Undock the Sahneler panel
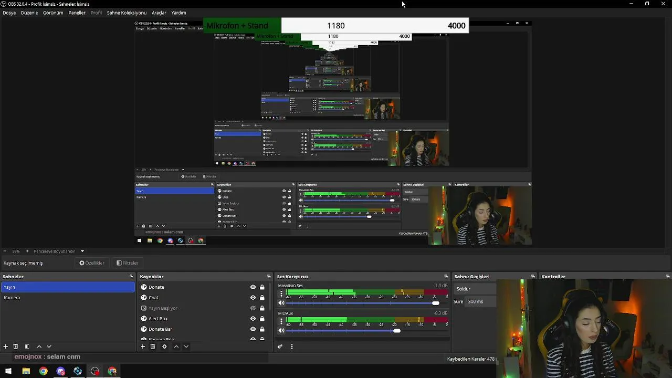Image resolution: width=672 pixels, height=378 pixels. click(131, 277)
